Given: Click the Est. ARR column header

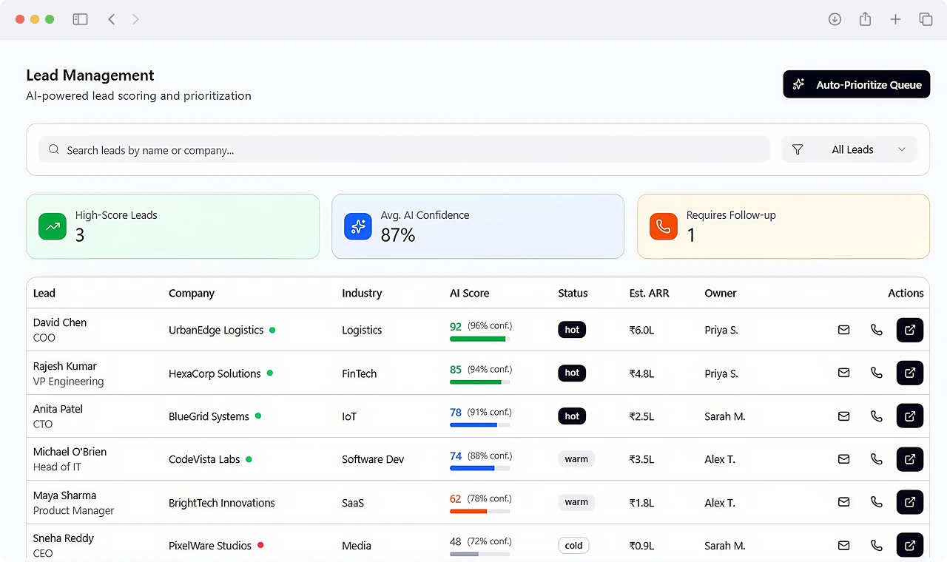Looking at the screenshot, I should pos(650,293).
